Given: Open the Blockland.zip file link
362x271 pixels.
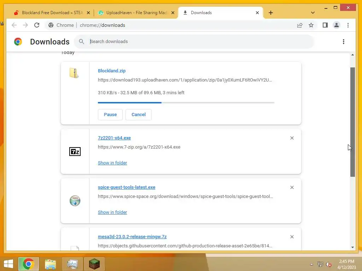Looking at the screenshot, I should click(112, 71).
